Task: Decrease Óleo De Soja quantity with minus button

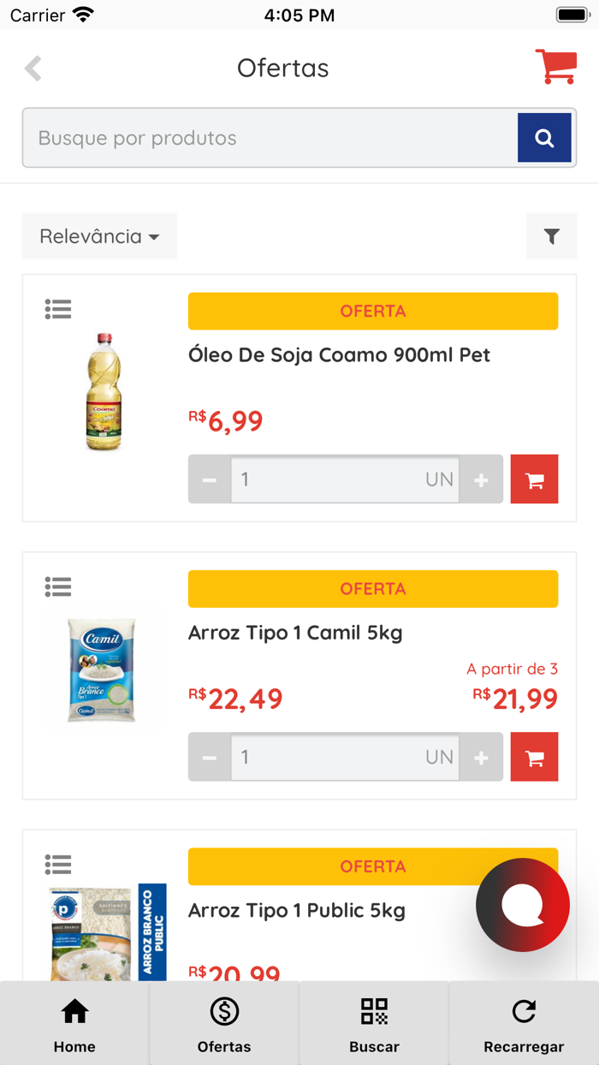Action: pos(208,479)
